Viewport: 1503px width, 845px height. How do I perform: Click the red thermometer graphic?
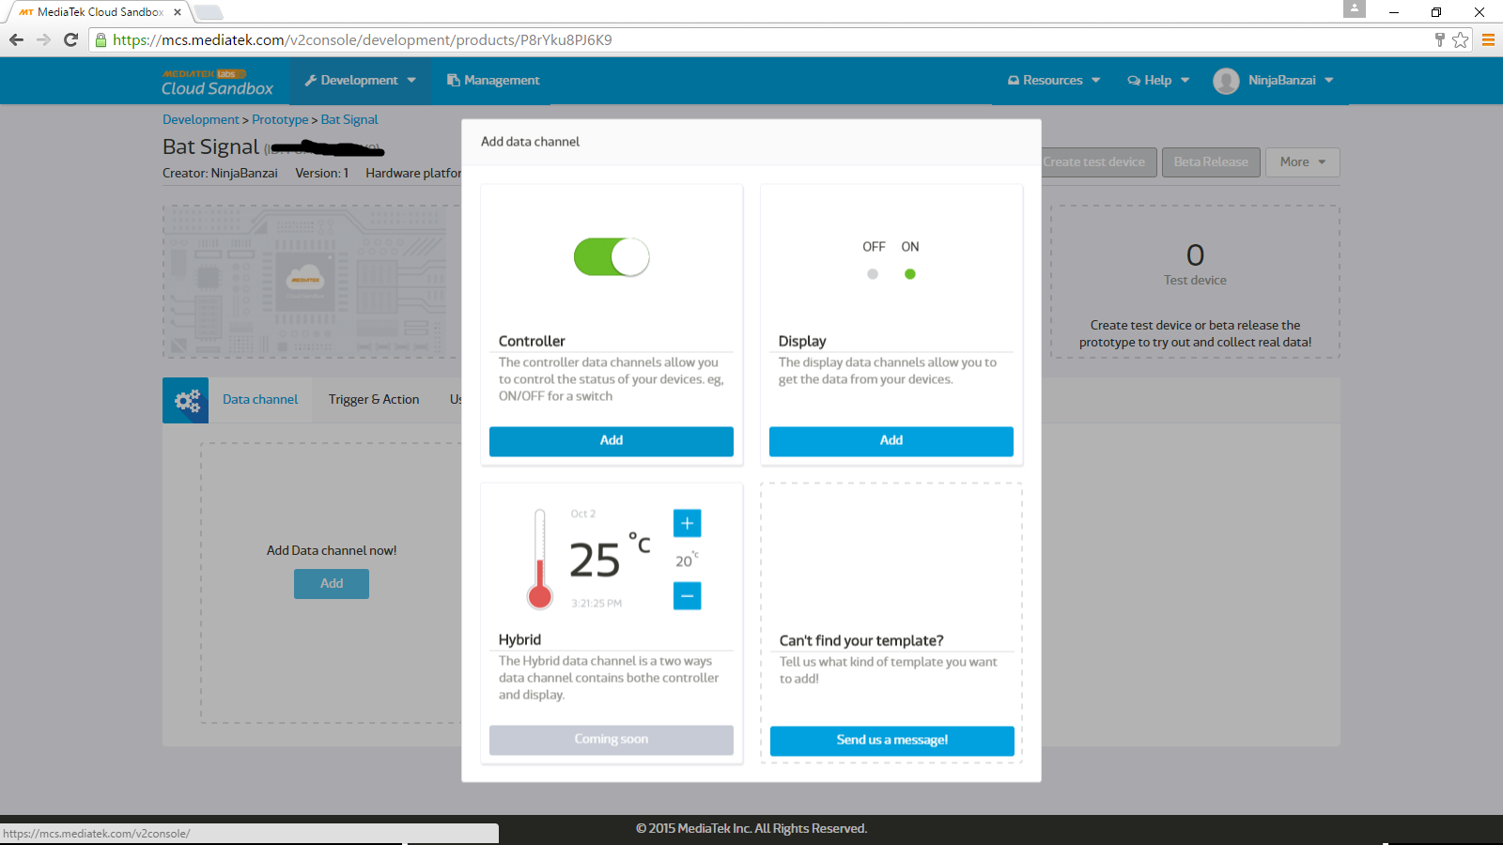point(539,559)
